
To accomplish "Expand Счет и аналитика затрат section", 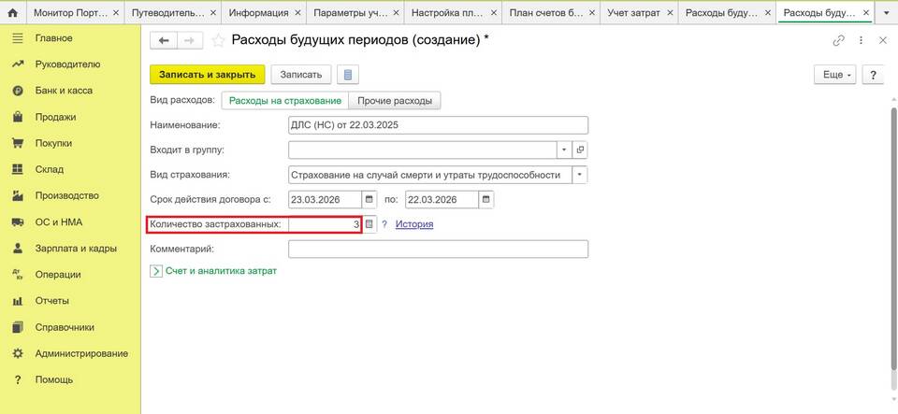I will point(156,271).
